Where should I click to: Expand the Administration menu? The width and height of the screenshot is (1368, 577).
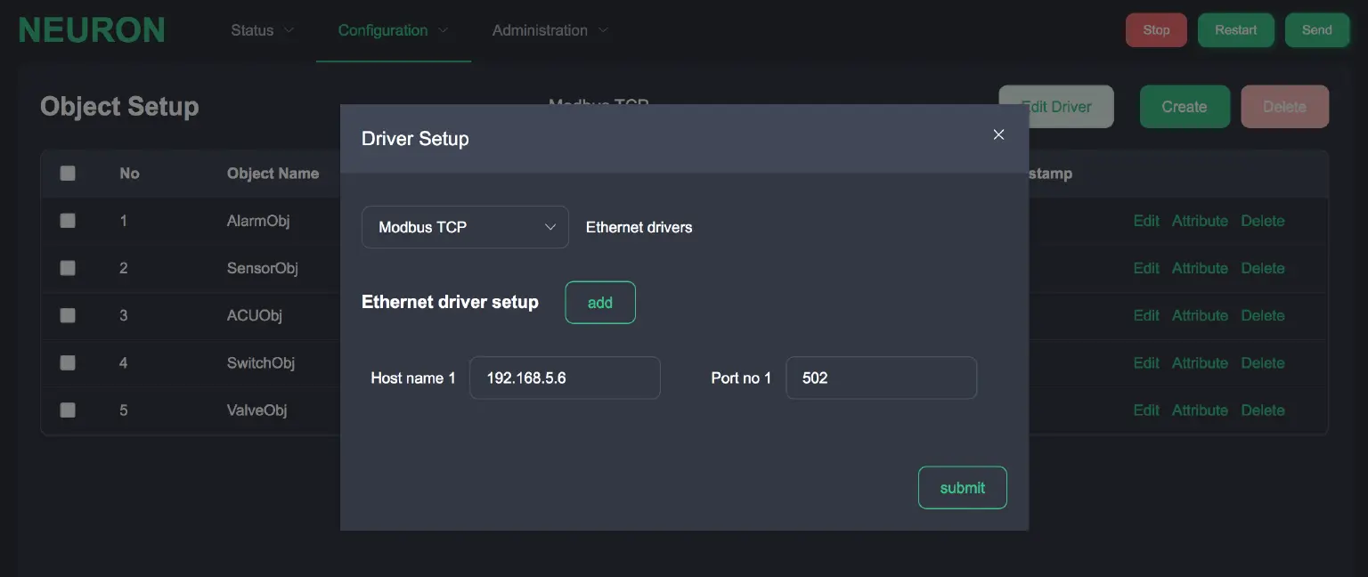pos(550,30)
